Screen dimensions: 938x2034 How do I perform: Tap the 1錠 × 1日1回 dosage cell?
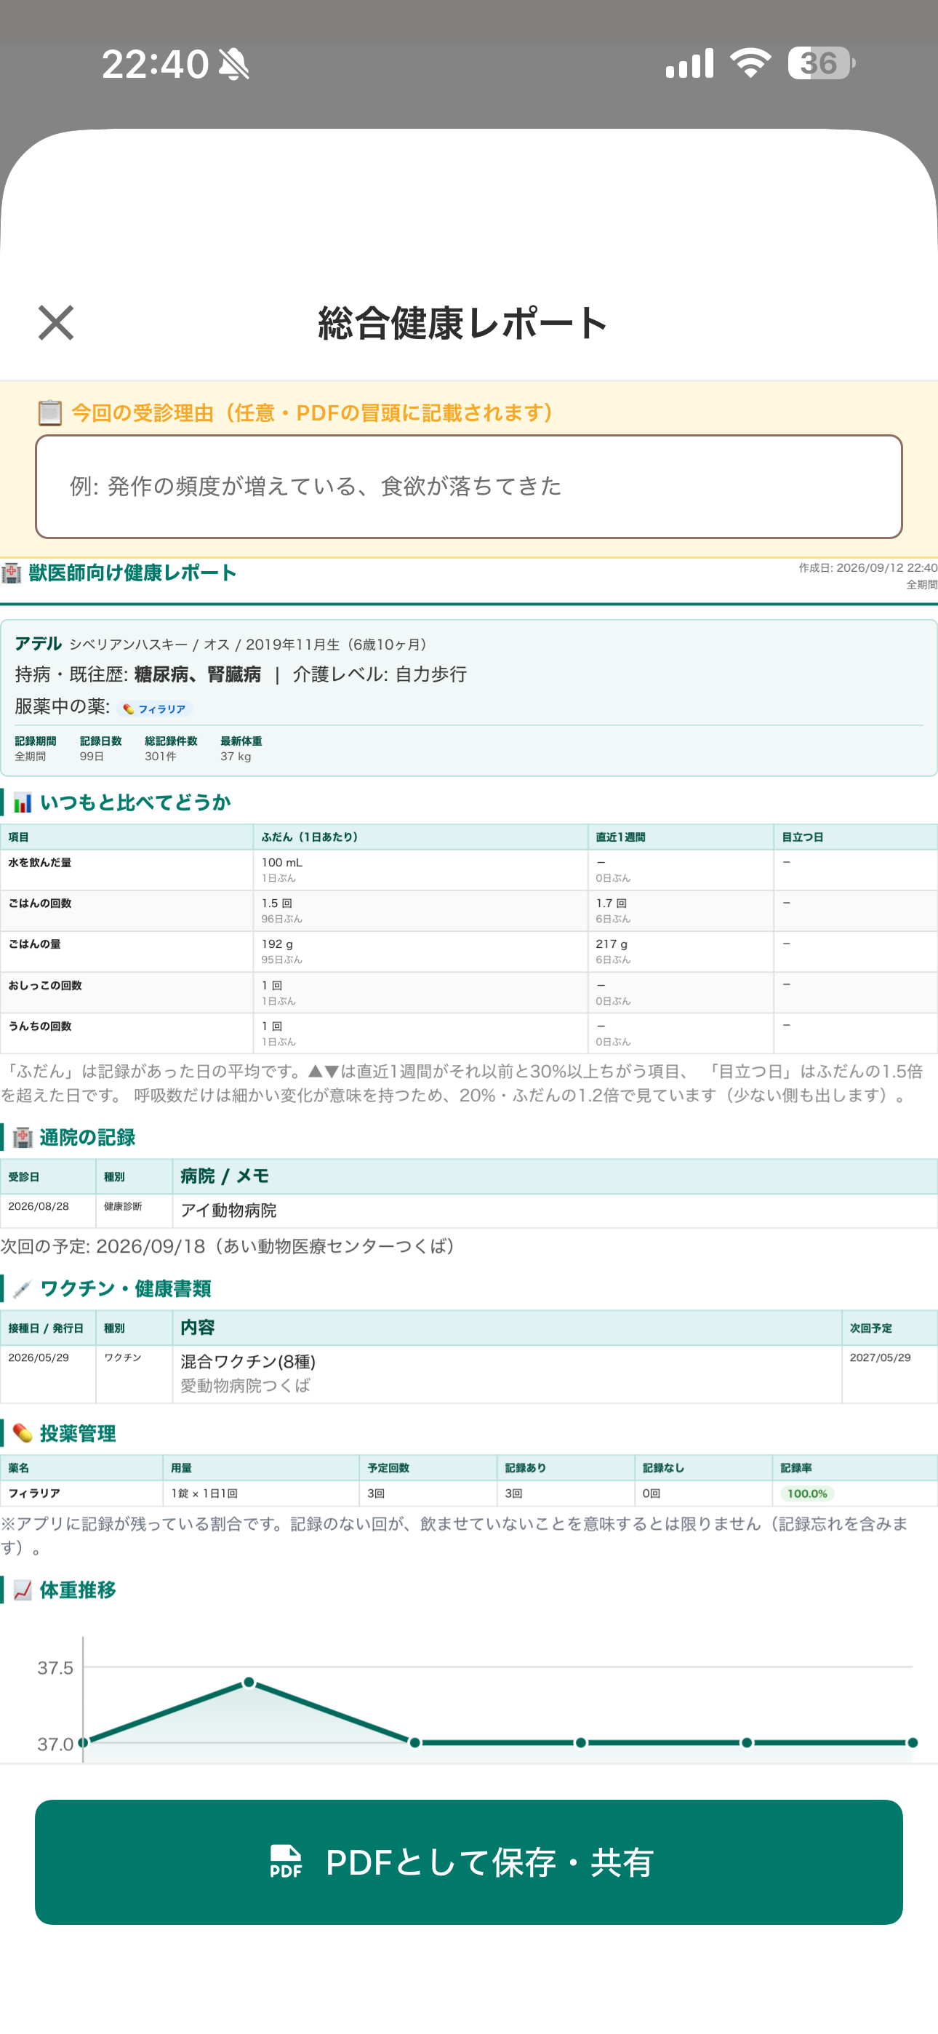click(x=204, y=1494)
